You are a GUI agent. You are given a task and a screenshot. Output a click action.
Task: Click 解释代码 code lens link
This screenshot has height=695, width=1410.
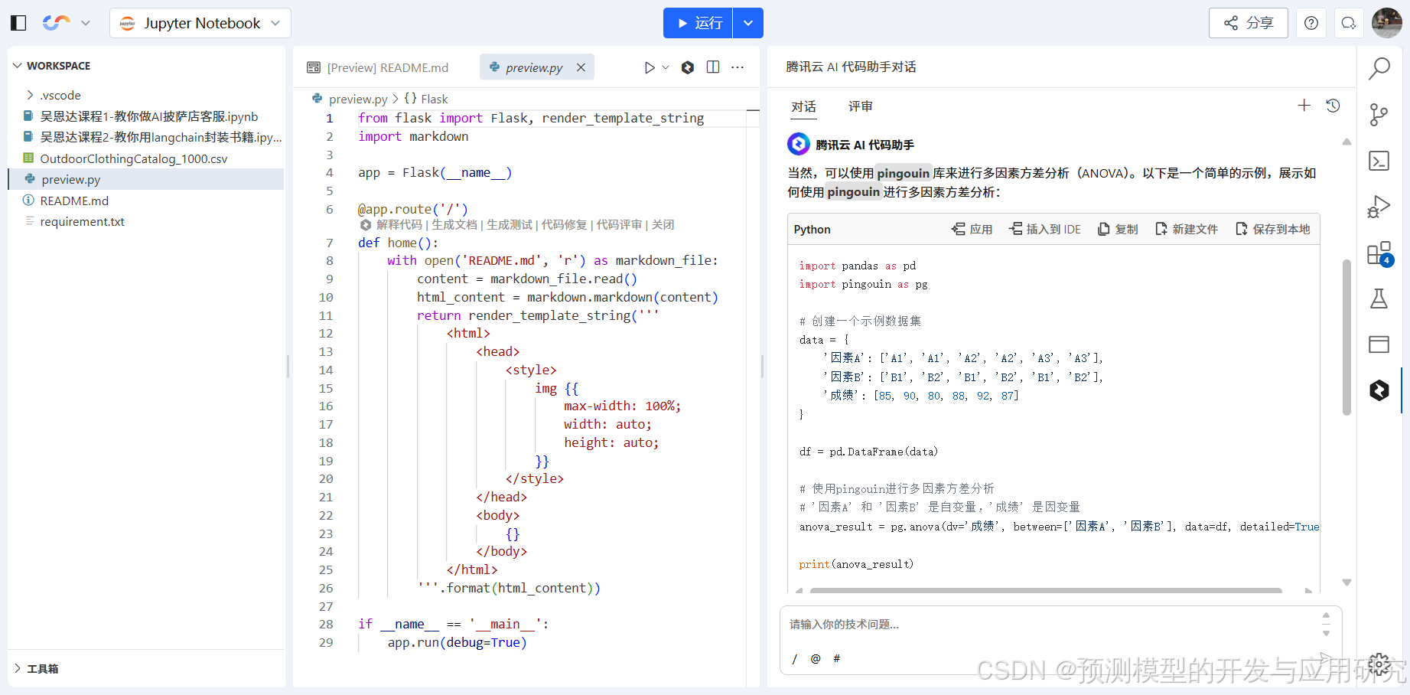tap(399, 224)
